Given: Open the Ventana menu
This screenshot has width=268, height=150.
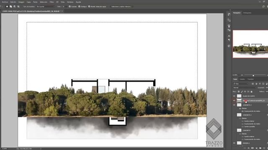Looking at the screenshot, I should tap(70, 2).
